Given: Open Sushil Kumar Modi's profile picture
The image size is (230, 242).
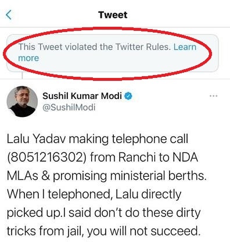Looking at the screenshot, I should 22,101.
